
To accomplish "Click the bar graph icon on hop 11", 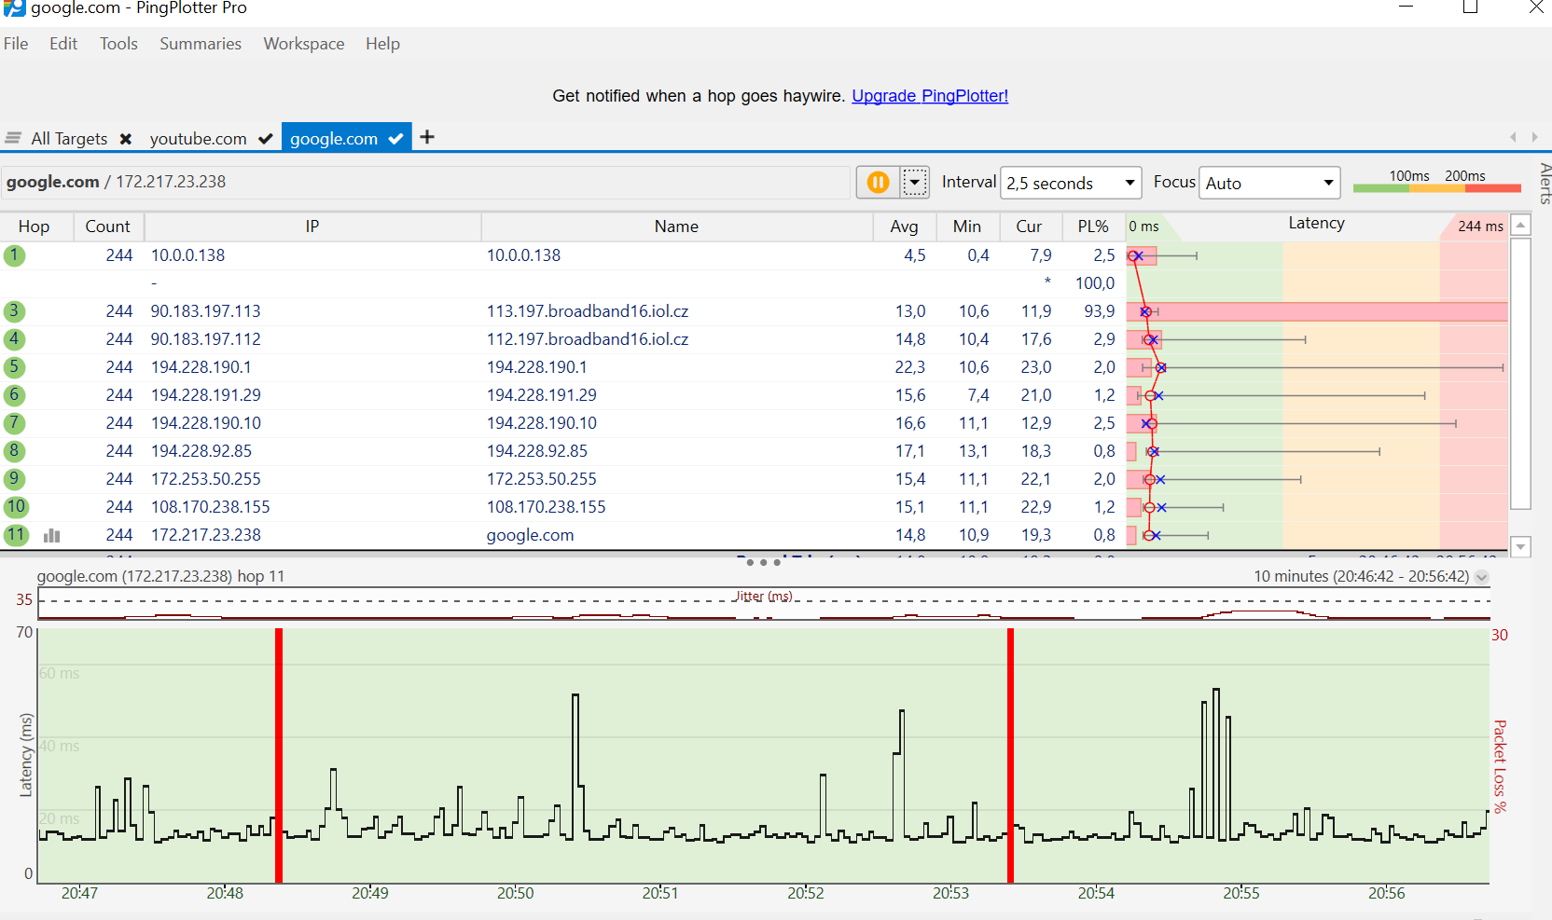I will pyautogui.click(x=52, y=535).
